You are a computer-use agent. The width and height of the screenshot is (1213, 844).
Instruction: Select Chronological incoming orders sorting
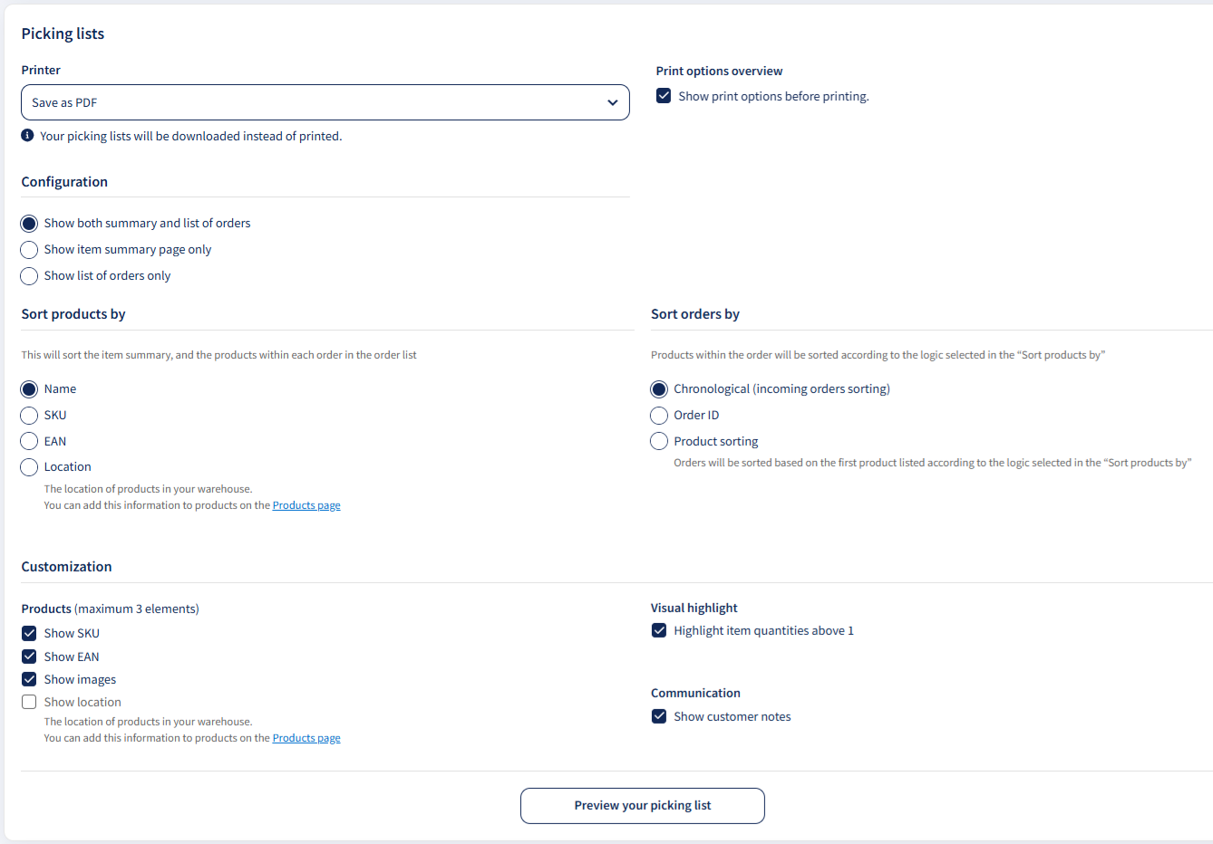point(659,389)
